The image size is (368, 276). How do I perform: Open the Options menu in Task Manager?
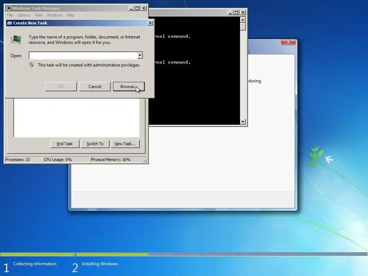23,15
